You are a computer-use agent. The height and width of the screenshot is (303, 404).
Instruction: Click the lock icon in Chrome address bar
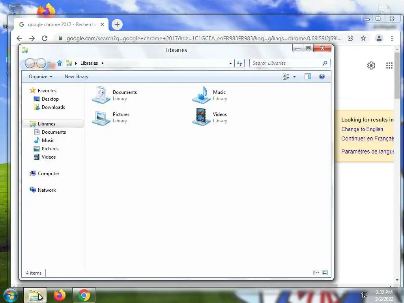pos(60,38)
